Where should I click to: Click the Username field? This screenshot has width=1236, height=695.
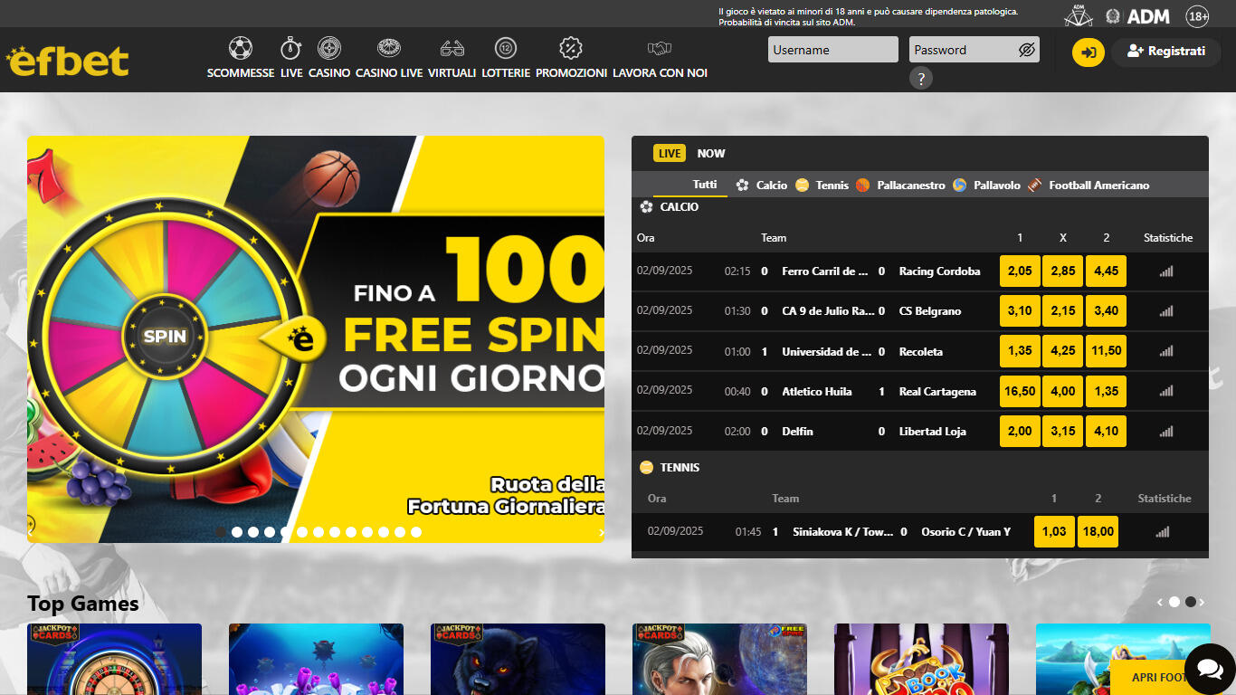(x=833, y=50)
